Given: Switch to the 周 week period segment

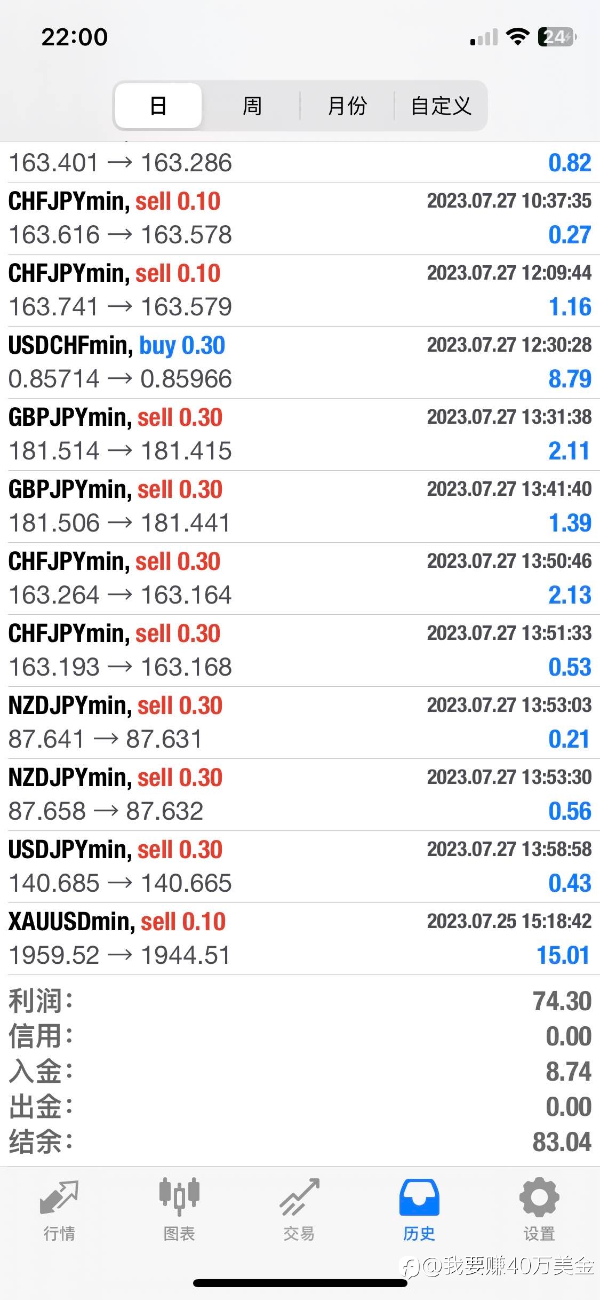Looking at the screenshot, I should pos(252,106).
